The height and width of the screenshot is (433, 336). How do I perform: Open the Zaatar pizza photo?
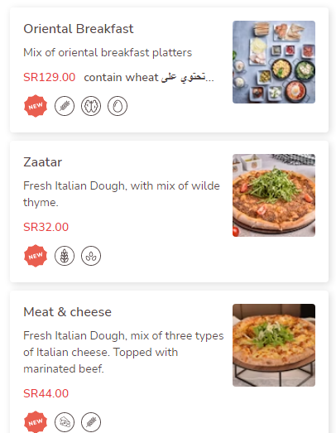274,195
